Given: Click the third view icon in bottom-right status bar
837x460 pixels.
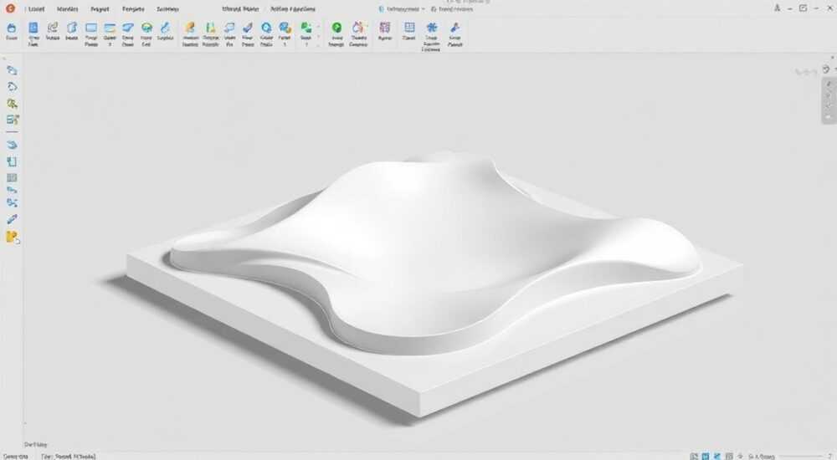Looking at the screenshot, I should click(717, 457).
